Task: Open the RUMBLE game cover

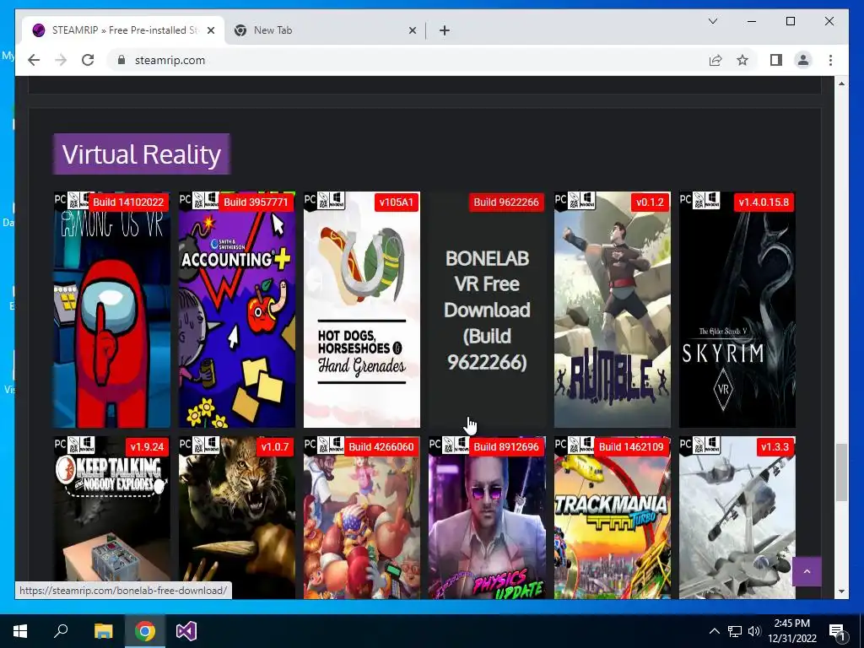Action: 613,310
